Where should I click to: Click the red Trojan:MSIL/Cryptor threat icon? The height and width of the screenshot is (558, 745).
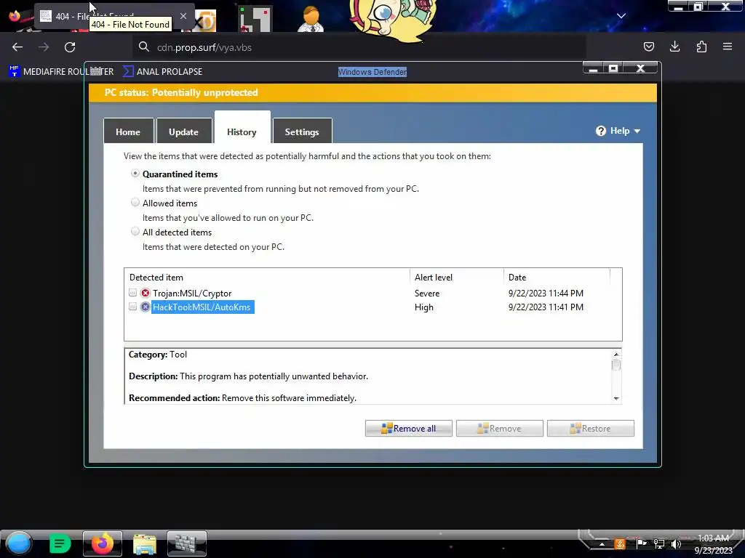pos(146,293)
